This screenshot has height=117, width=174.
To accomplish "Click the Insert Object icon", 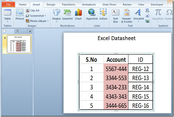I will 147,21.
